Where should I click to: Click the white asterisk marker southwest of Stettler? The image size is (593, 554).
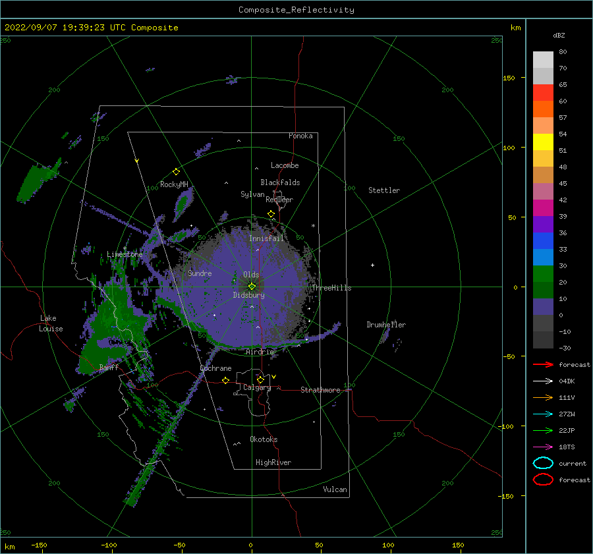pos(313,226)
